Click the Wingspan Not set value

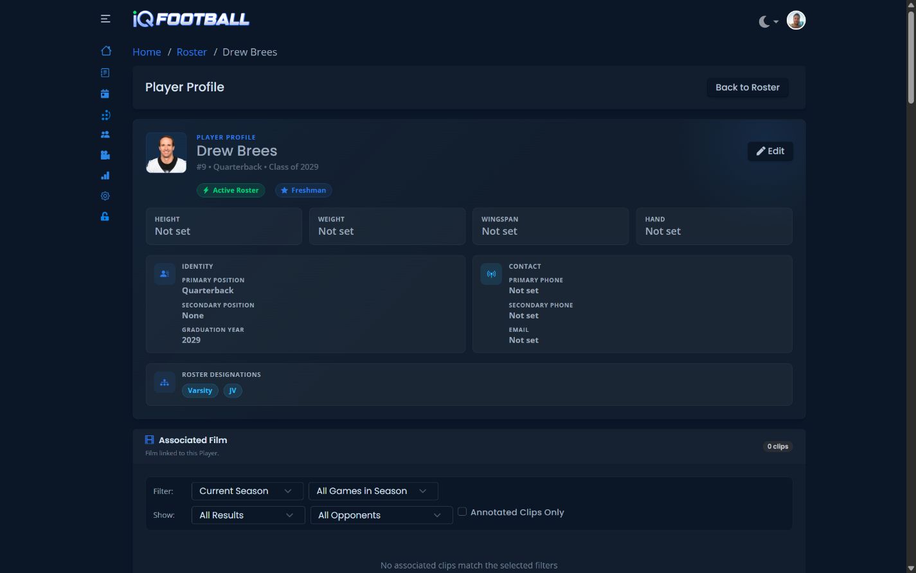pyautogui.click(x=499, y=232)
